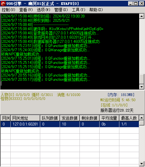Click the 剩余数据 column header
This screenshot has width=145, height=167.
90,118
